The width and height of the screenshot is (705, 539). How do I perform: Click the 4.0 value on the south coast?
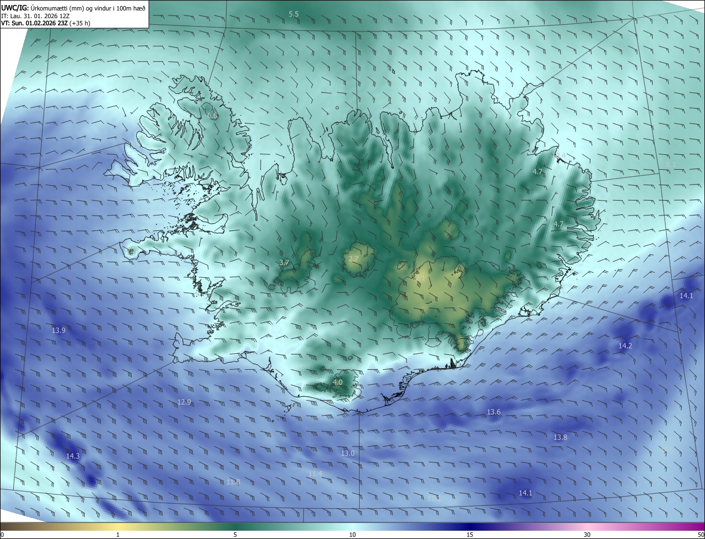[338, 382]
